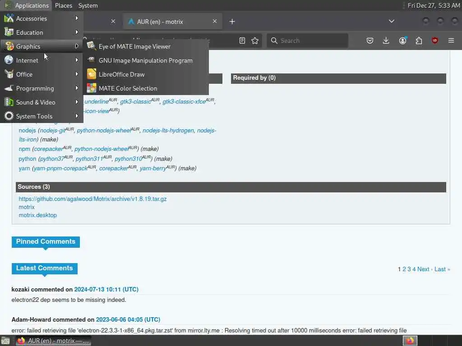
Task: Open the Motrix v1.8.19.tar.gz source link
Action: click(x=92, y=199)
